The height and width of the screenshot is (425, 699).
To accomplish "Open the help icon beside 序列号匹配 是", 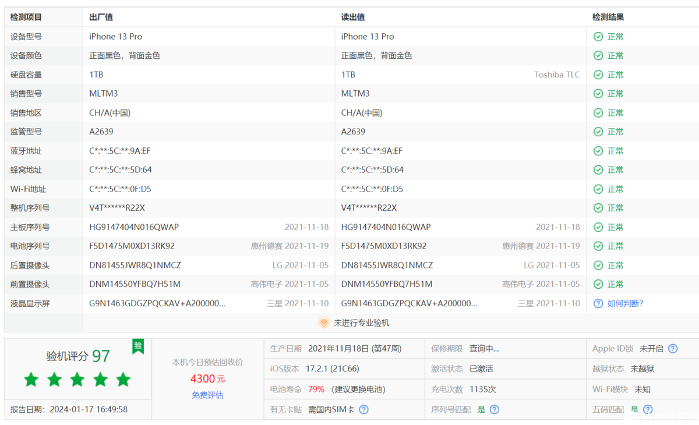I will [495, 409].
